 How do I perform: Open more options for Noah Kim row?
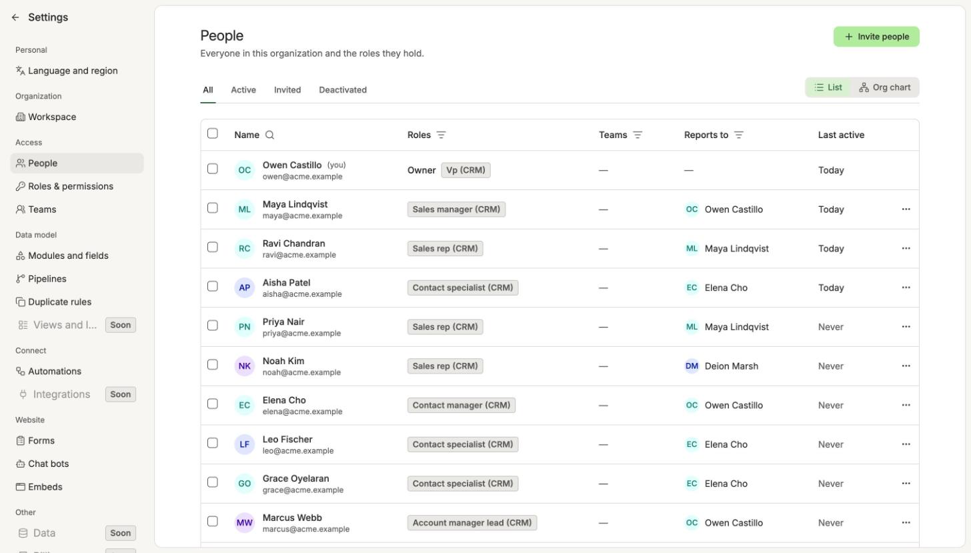pyautogui.click(x=906, y=366)
